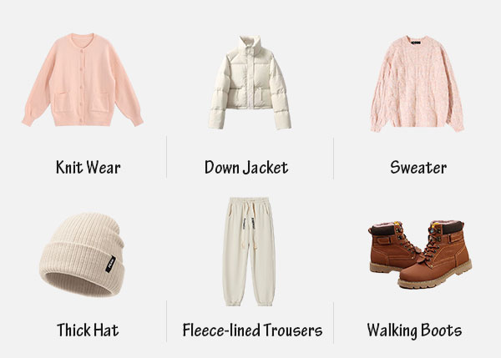Open the pink cable-knit sweater image
The image size is (501, 358).
click(417, 83)
